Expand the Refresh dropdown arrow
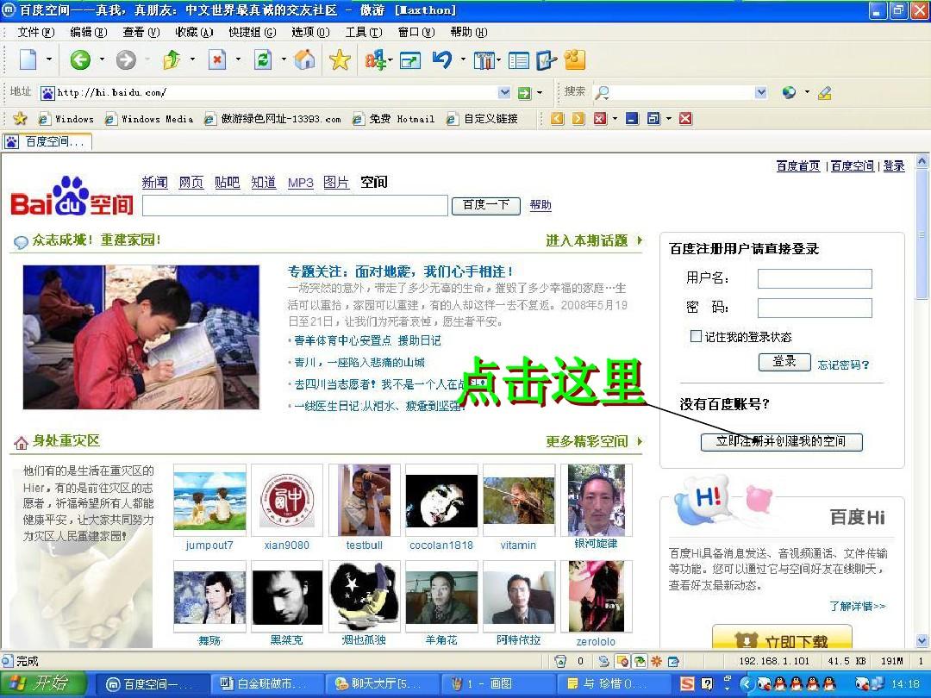931x698 pixels. coord(284,59)
